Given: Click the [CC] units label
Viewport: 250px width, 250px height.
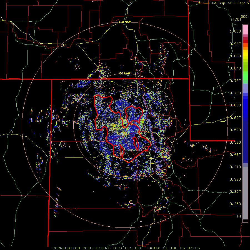Looking at the screenshot, I should (x=237, y=19).
